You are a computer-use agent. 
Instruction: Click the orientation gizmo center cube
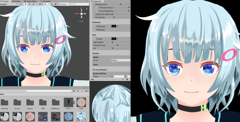tap(82, 14)
